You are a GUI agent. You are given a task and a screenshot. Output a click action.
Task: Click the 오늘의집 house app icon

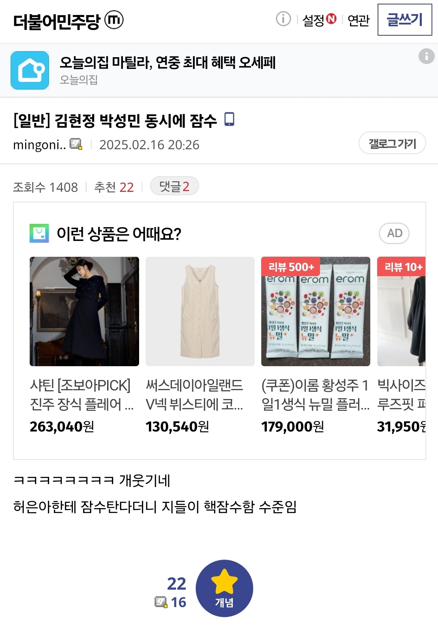[30, 70]
